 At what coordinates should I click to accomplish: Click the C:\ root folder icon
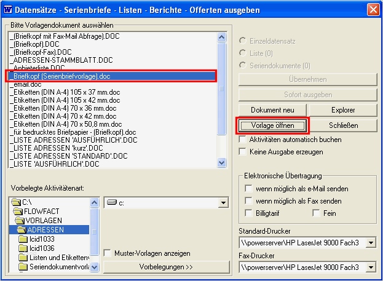coord(16,202)
